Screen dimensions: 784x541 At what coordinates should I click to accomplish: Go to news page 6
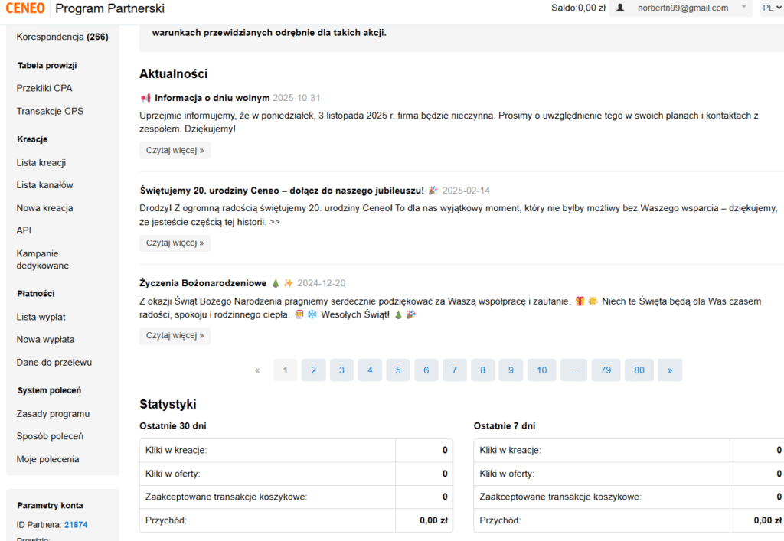426,370
